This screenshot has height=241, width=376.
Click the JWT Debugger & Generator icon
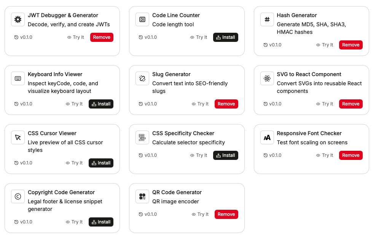(18, 19)
